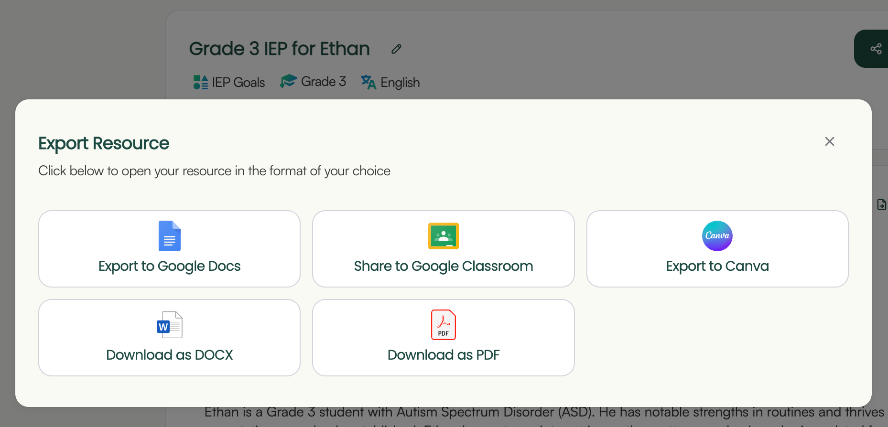
Task: Click the Grade 3 tag label
Action: coord(323,81)
